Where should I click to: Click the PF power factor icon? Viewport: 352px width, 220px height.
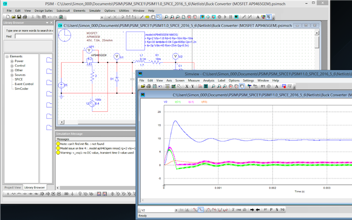click(x=265, y=210)
